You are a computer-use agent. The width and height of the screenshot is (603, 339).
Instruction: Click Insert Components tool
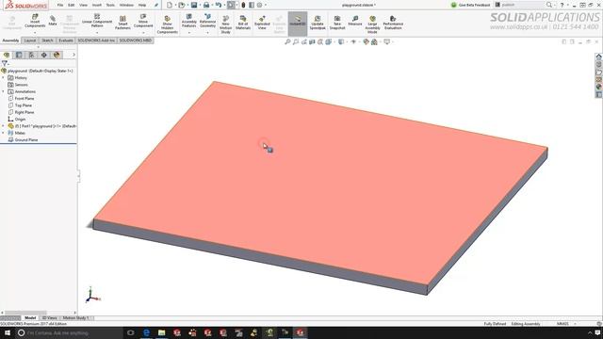[35, 22]
